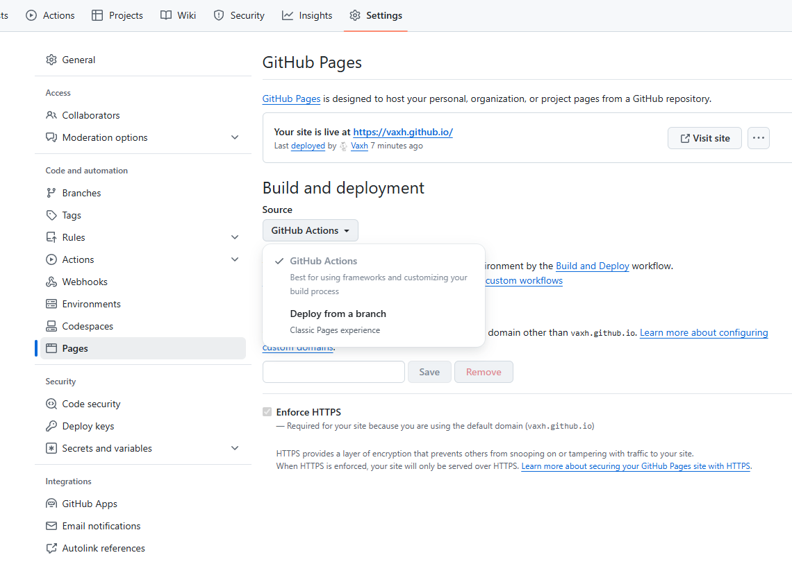Click the sidebar Actions play icon
792x564 pixels.
click(51, 259)
